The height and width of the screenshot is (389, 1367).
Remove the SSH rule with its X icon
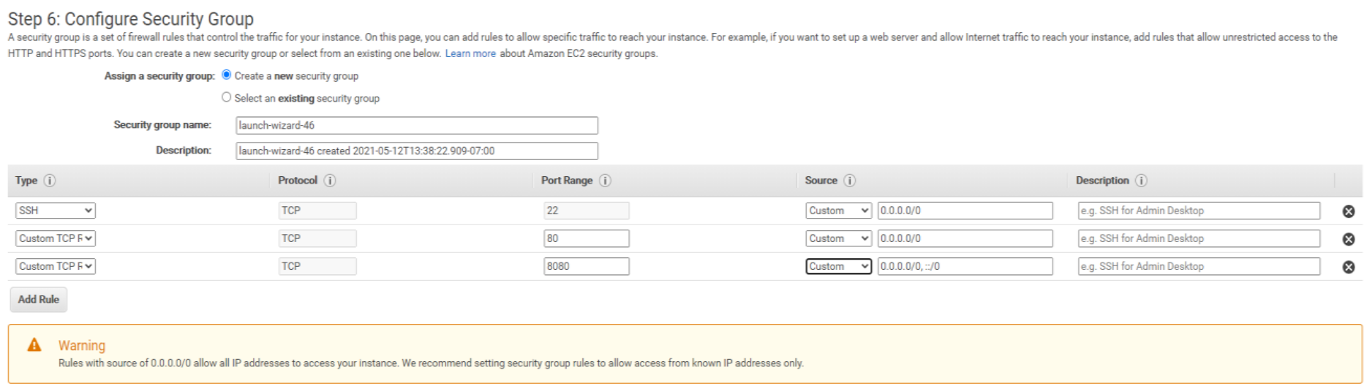tap(1349, 211)
